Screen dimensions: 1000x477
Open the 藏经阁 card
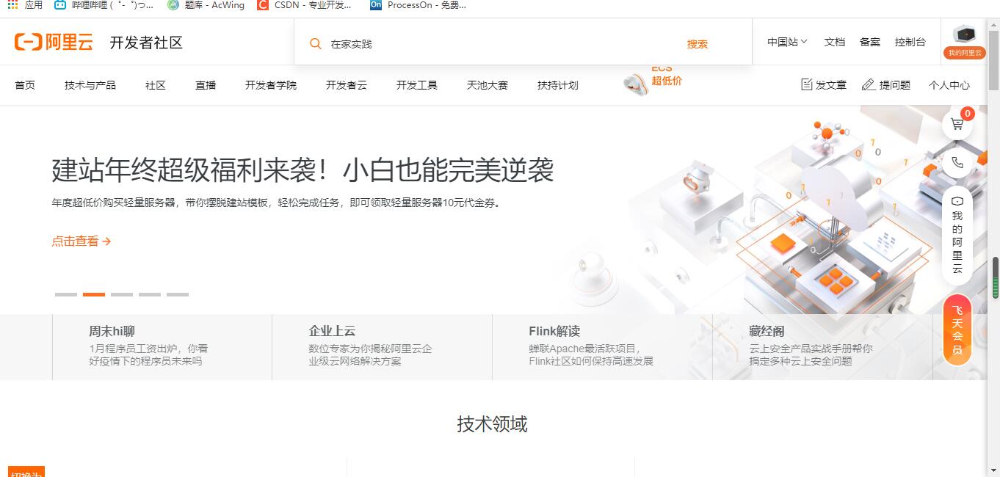(822, 346)
